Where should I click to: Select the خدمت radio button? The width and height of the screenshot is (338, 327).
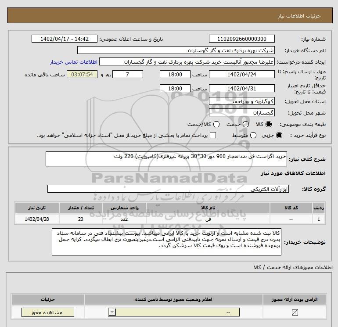pos(246,124)
